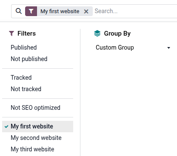Click the Filters funnel icon heading

click(11, 33)
